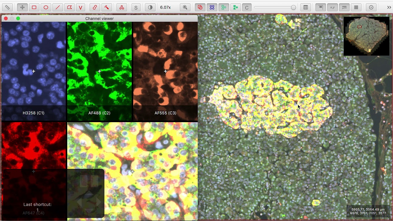Click the cursor coordinates readout
Viewport: 393px width, 221px height.
369,211
